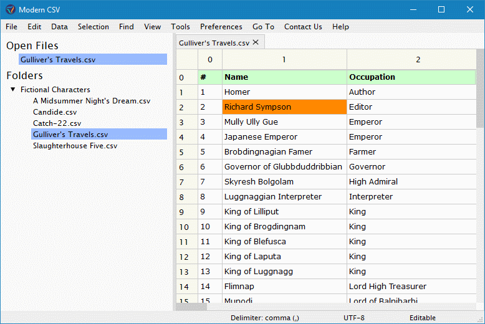Image resolution: width=485 pixels, height=324 pixels.
Task: Select the Editor occupation cell
Action: (x=411, y=107)
